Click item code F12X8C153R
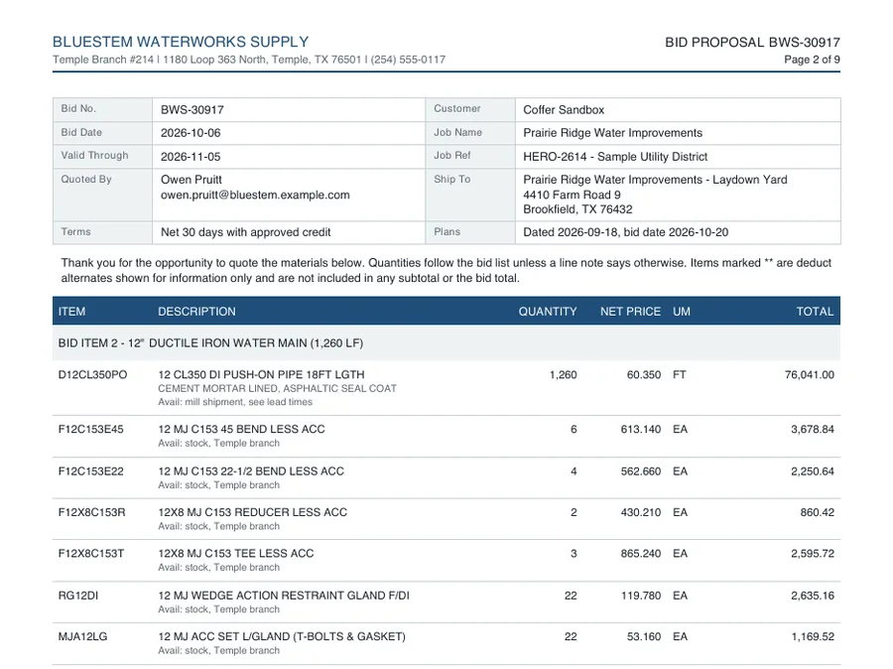 click(x=91, y=512)
